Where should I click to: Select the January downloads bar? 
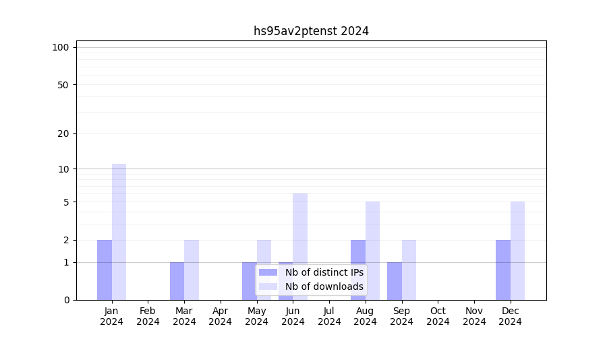[119, 232]
